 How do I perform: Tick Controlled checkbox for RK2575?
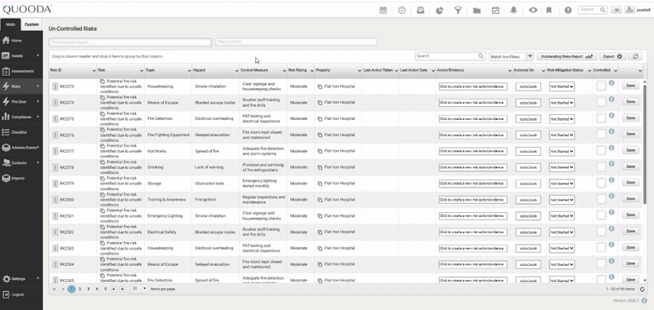[601, 118]
